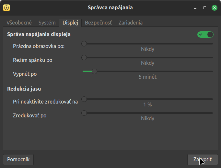Maximize the power manager window

pos(205,8)
